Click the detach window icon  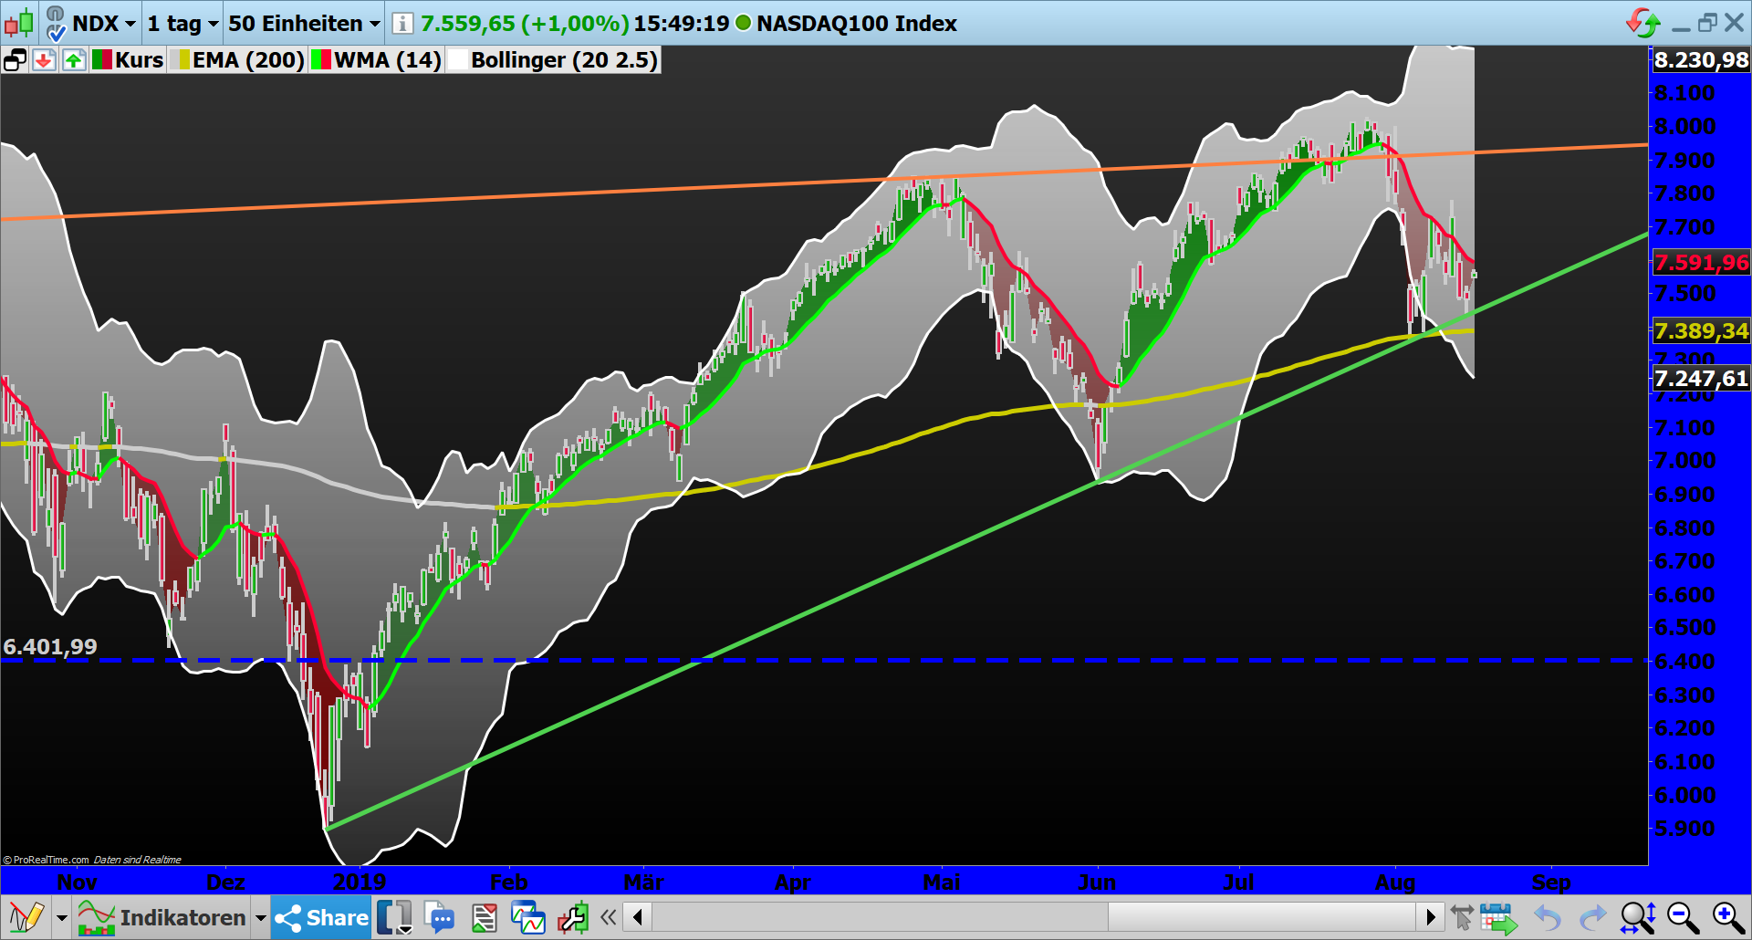[15, 61]
